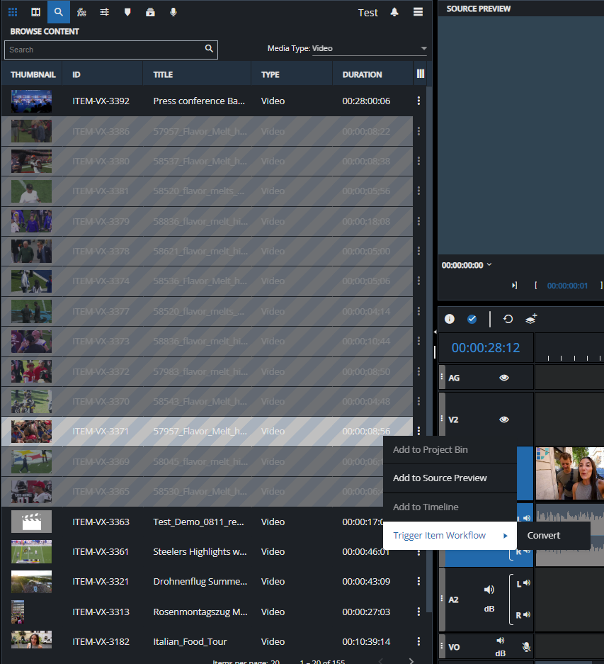Sort by the DURATION column header
This screenshot has height=664, width=604.
point(362,74)
